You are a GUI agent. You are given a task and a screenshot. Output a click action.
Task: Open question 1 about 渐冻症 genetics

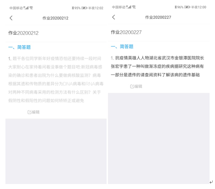pos(157,66)
